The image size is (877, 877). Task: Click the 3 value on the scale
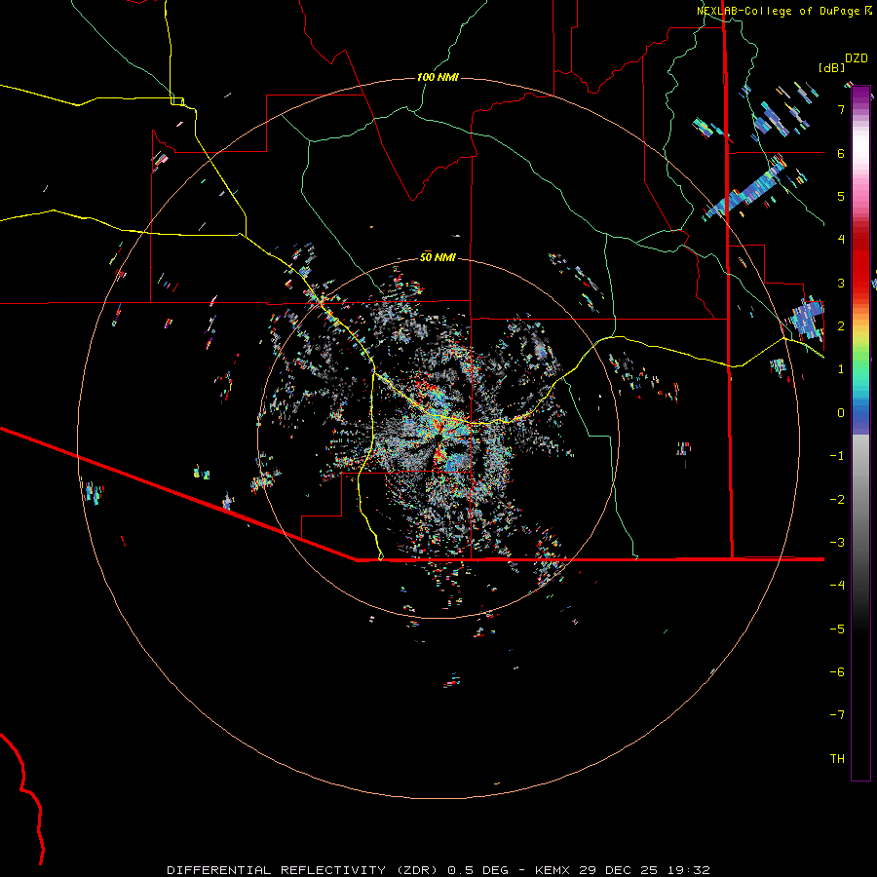tap(841, 283)
